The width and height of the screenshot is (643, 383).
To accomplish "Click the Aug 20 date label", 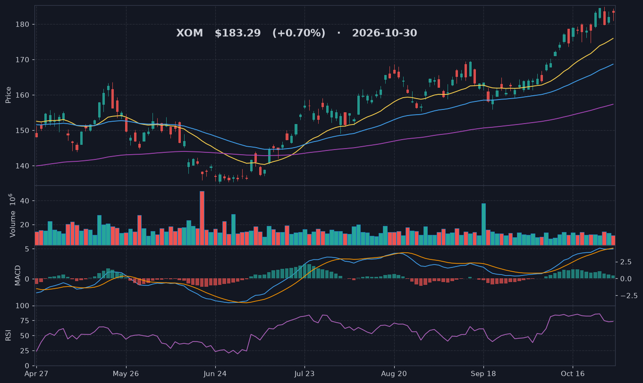I will pos(394,374).
